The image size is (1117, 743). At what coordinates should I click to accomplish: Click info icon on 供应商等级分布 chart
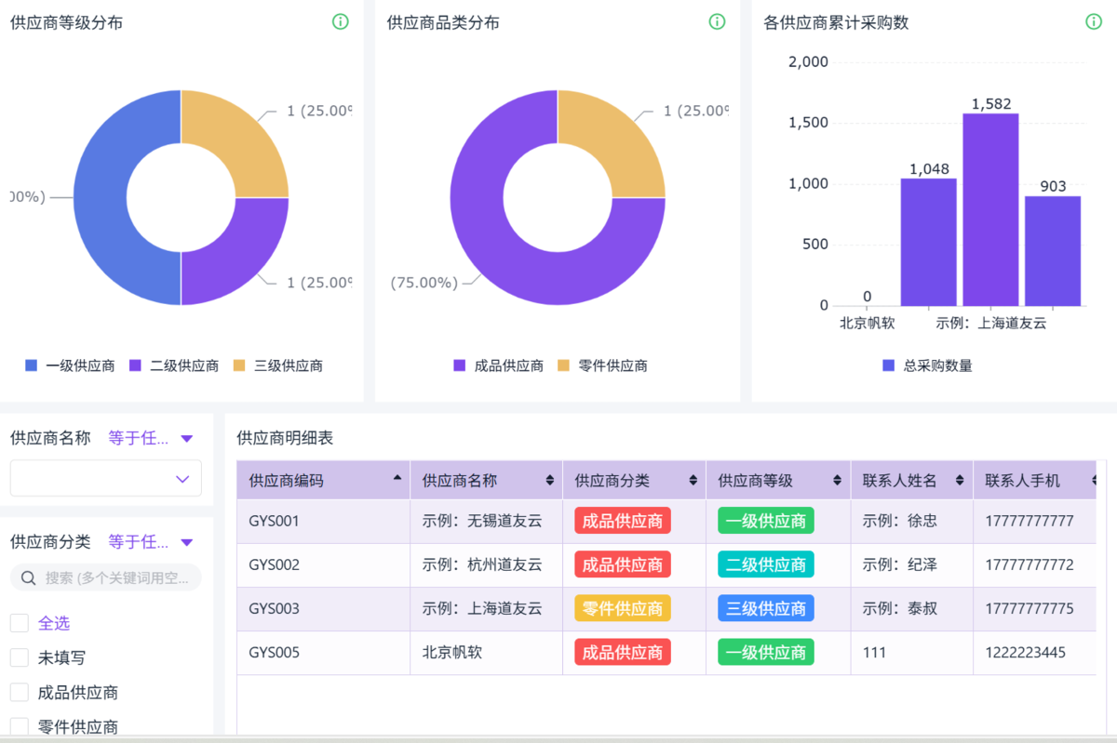click(341, 21)
